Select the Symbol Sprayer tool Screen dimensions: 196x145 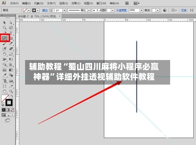[x=4, y=81]
